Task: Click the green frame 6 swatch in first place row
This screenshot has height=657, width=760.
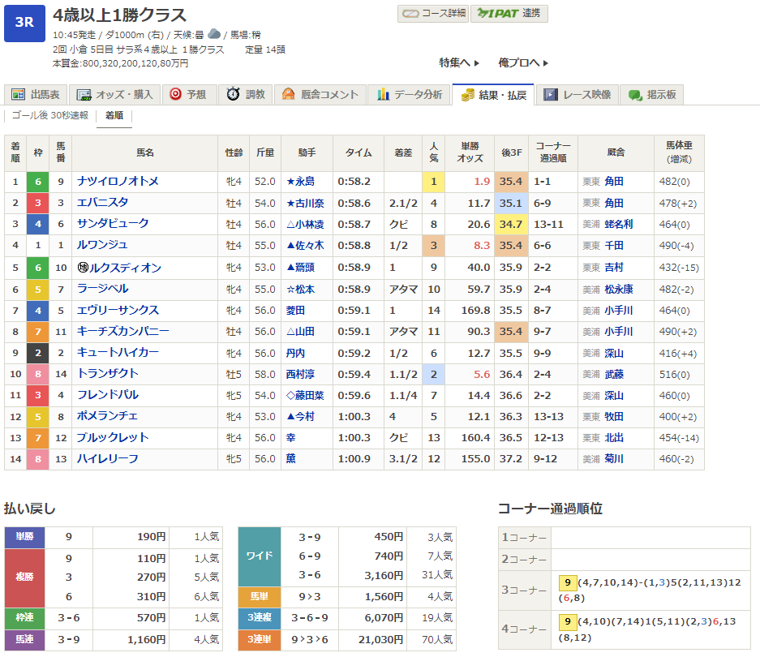Action: click(x=37, y=182)
